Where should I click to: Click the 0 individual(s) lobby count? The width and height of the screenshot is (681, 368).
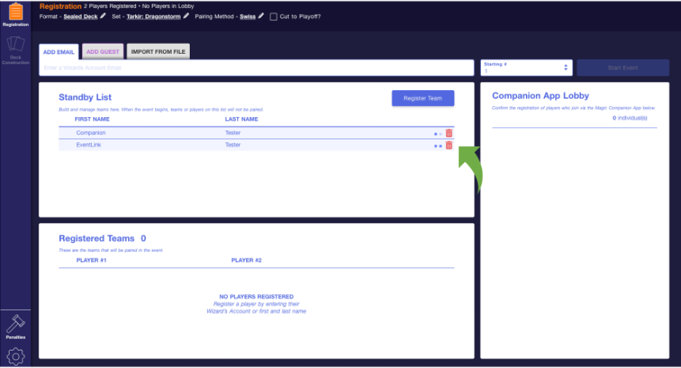click(x=630, y=118)
